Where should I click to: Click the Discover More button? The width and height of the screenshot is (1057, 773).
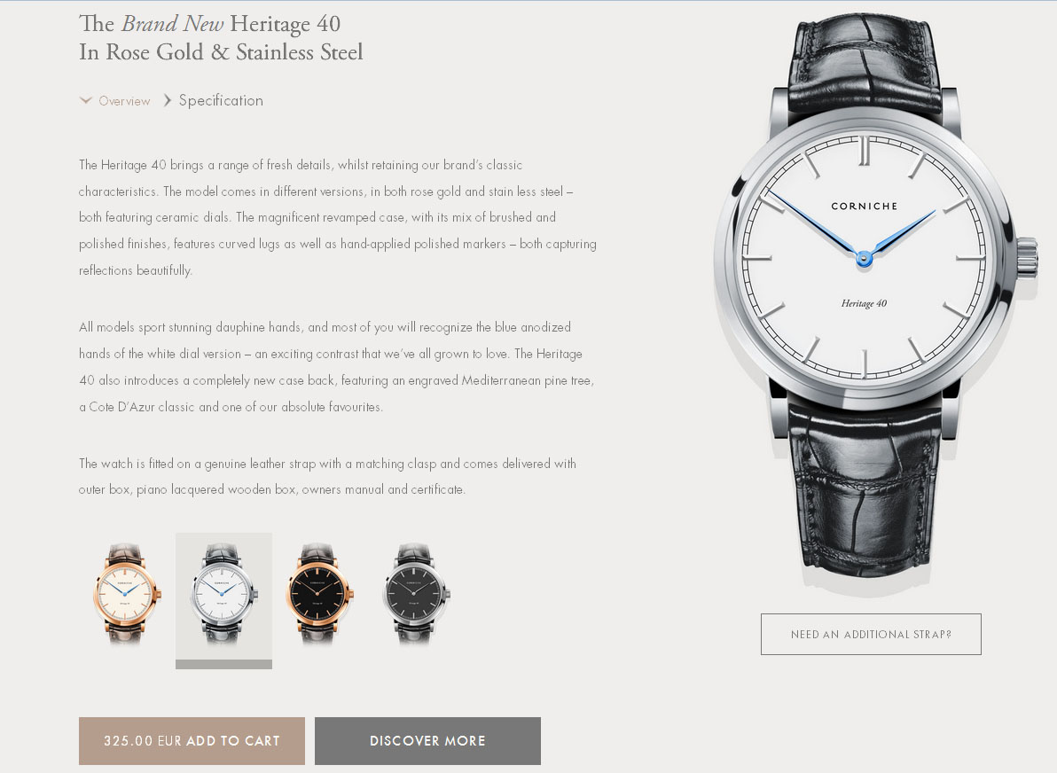(x=427, y=741)
